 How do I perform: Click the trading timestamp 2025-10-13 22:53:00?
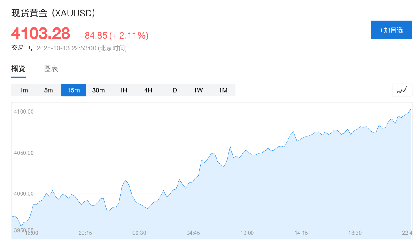point(66,48)
